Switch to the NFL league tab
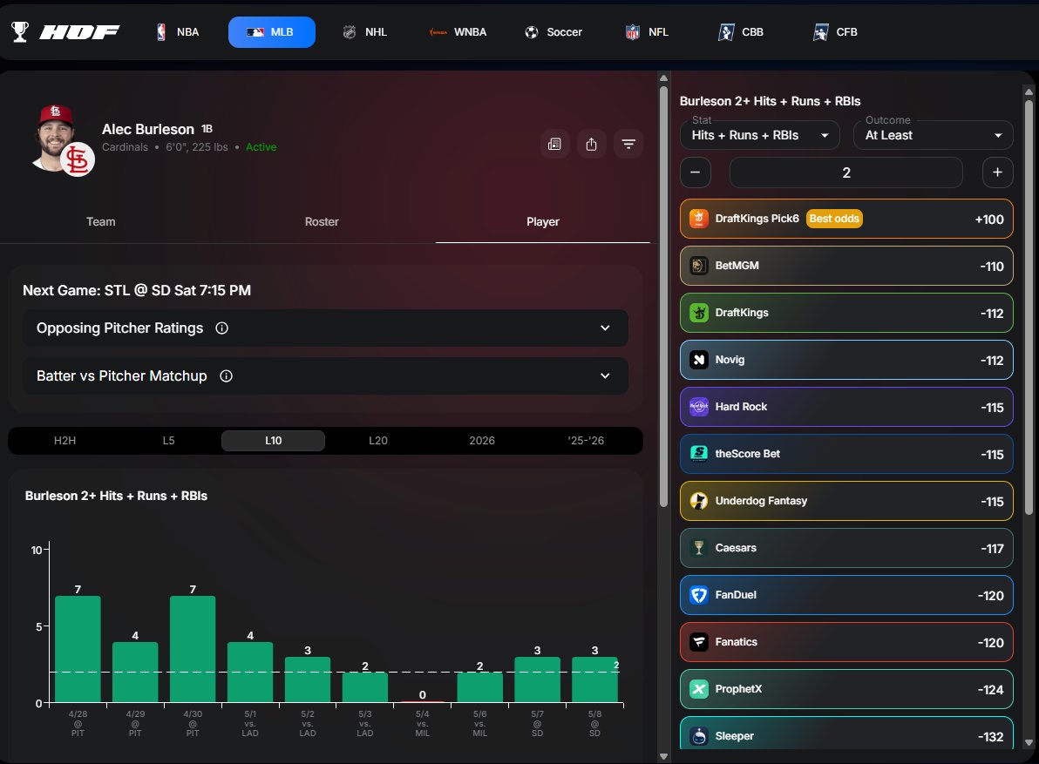The image size is (1039, 764). point(648,31)
